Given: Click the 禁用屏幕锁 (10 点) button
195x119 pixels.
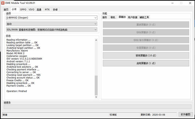Looking at the screenshot, I should click(146, 56).
